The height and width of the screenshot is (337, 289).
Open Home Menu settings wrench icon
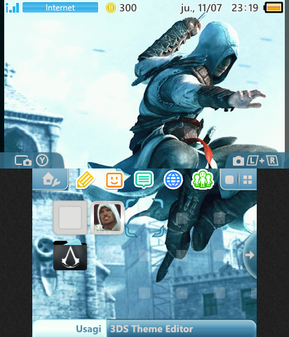(51, 180)
